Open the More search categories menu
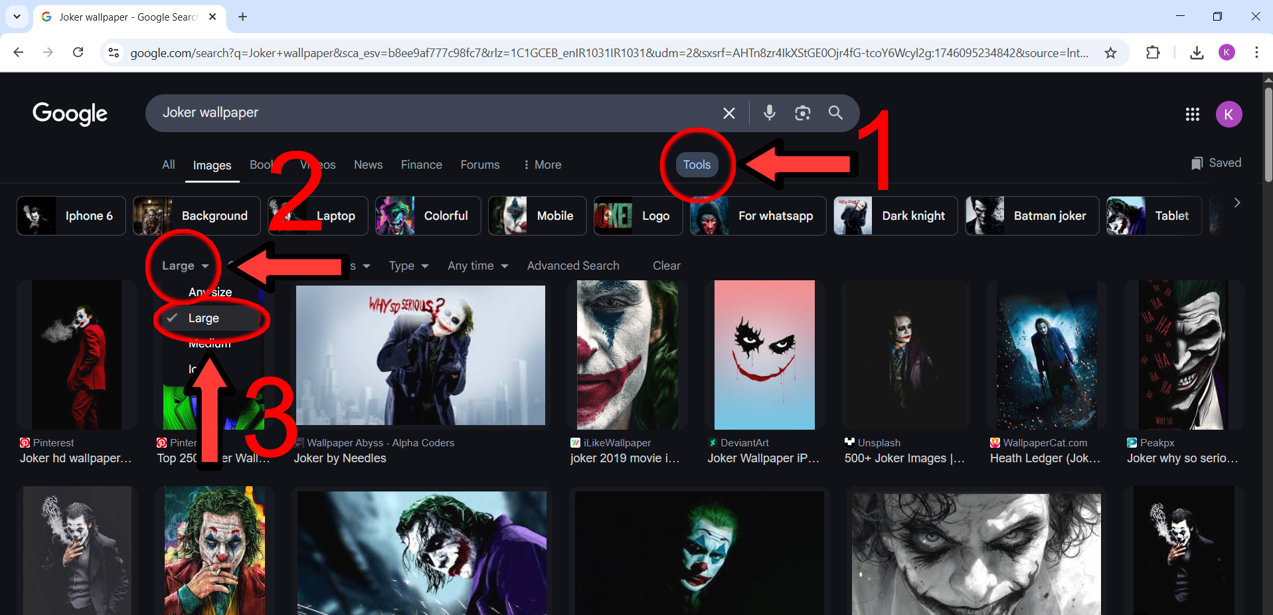Screen dimensions: 1273x615 coord(542,165)
